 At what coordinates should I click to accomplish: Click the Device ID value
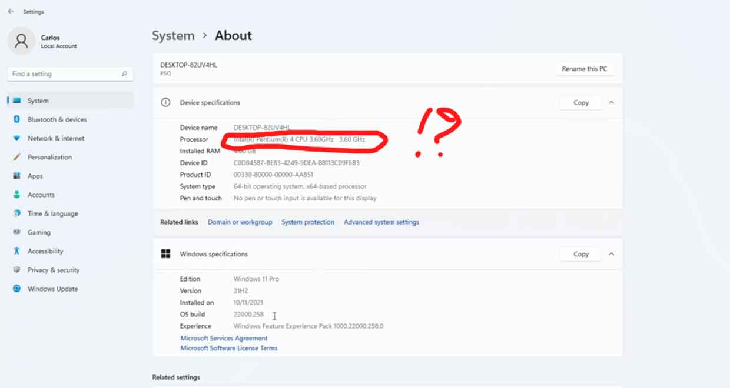click(296, 163)
